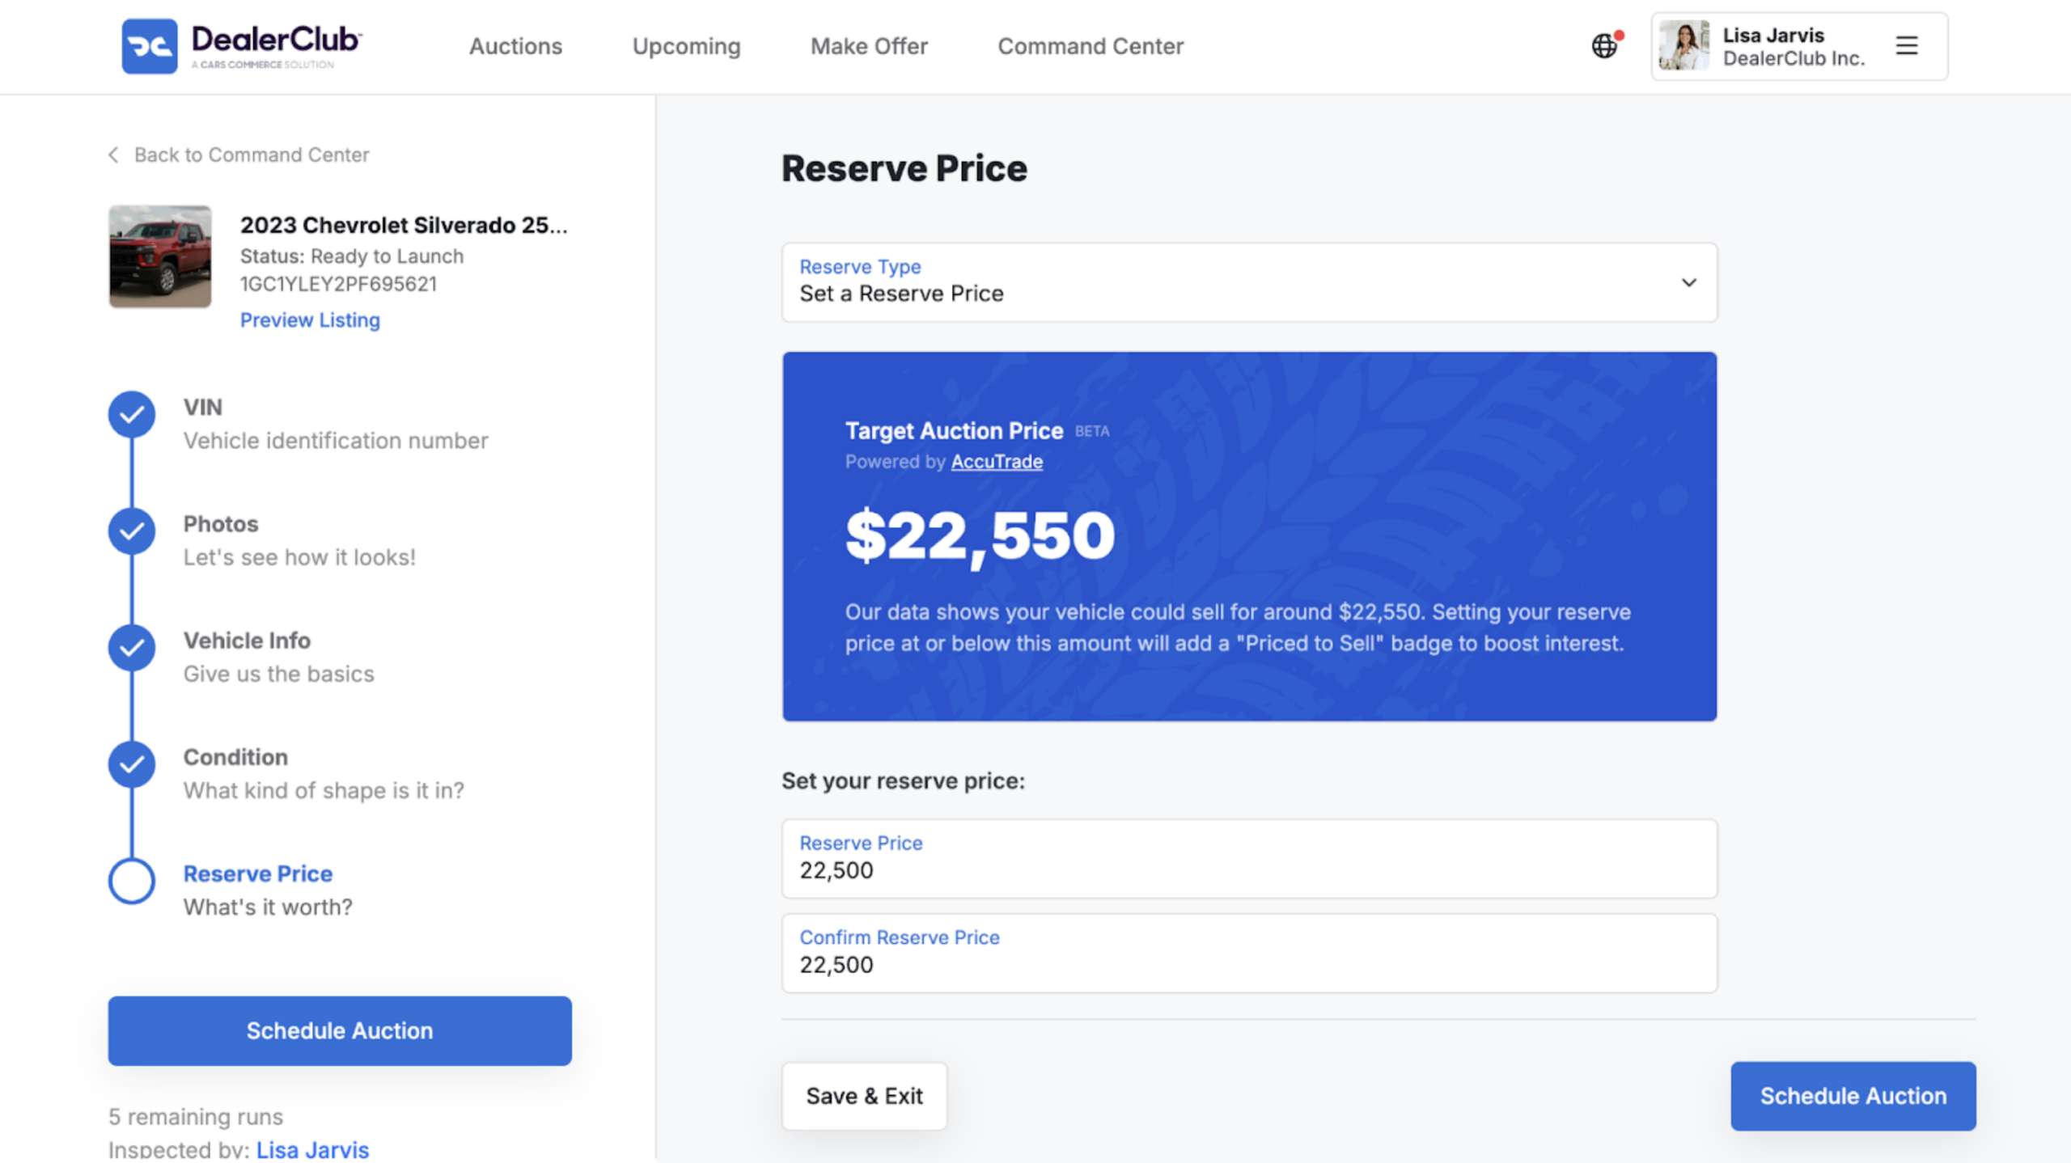Screen dimensions: 2071x1163
Task: Select the VIN step checkmark circle
Action: click(x=132, y=415)
